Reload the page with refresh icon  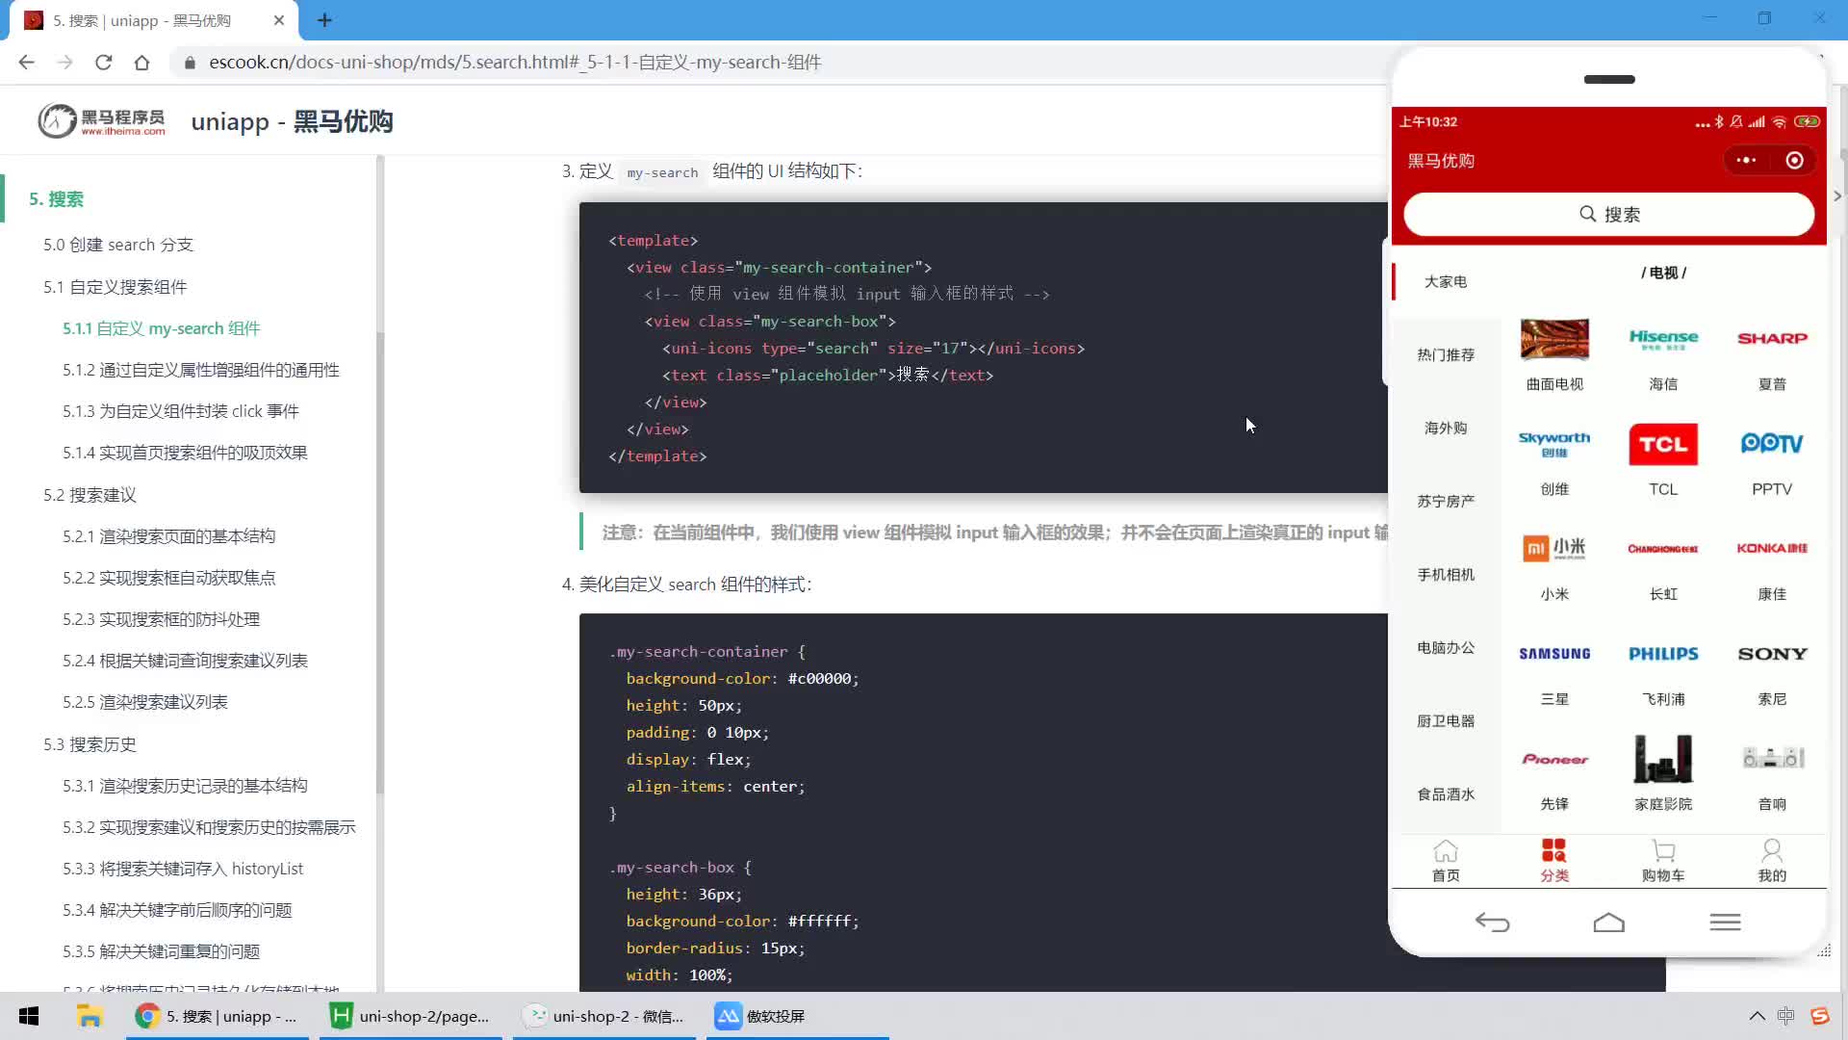tap(103, 63)
